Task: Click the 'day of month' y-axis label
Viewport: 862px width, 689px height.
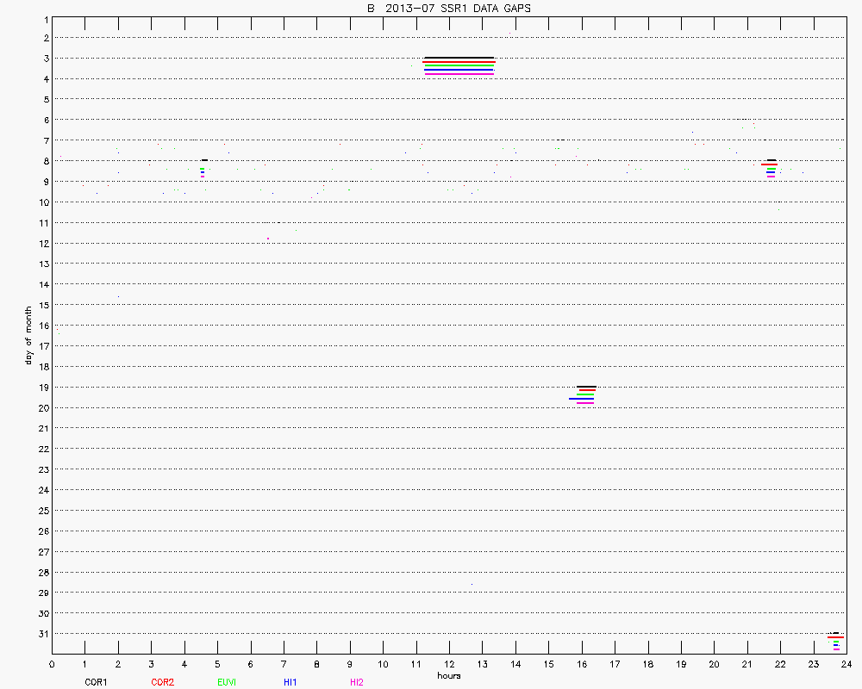Action: [x=28, y=335]
